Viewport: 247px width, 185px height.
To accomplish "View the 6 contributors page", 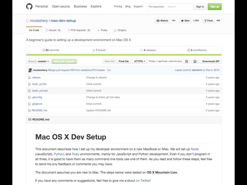I will [x=197, y=50].
